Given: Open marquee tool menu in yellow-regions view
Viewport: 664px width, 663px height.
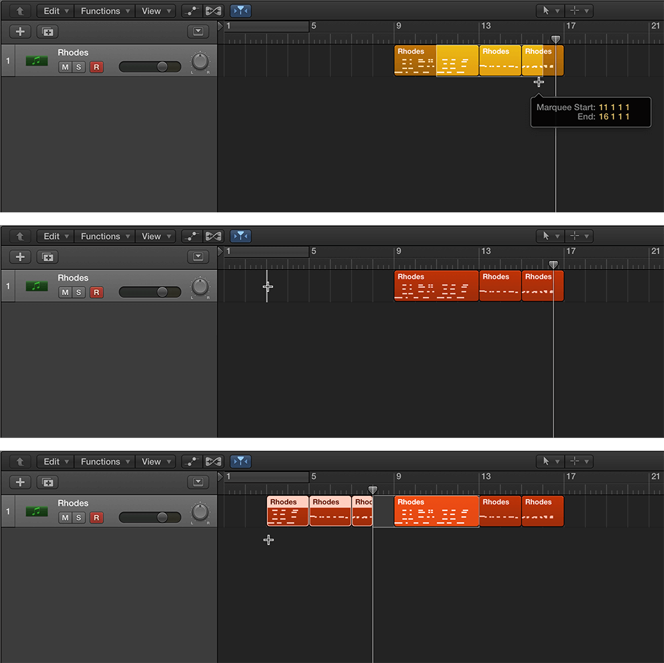Looking at the screenshot, I should coord(579,11).
